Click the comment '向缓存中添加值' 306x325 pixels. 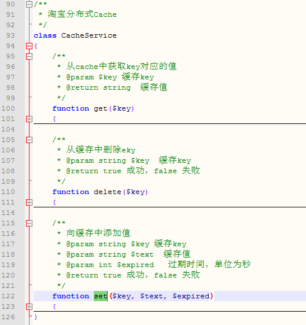(98, 233)
